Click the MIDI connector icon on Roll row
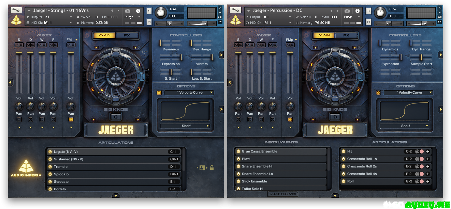451x209 pixels. [417, 181]
